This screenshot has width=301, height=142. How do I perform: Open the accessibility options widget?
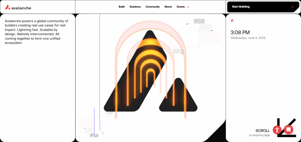[277, 130]
